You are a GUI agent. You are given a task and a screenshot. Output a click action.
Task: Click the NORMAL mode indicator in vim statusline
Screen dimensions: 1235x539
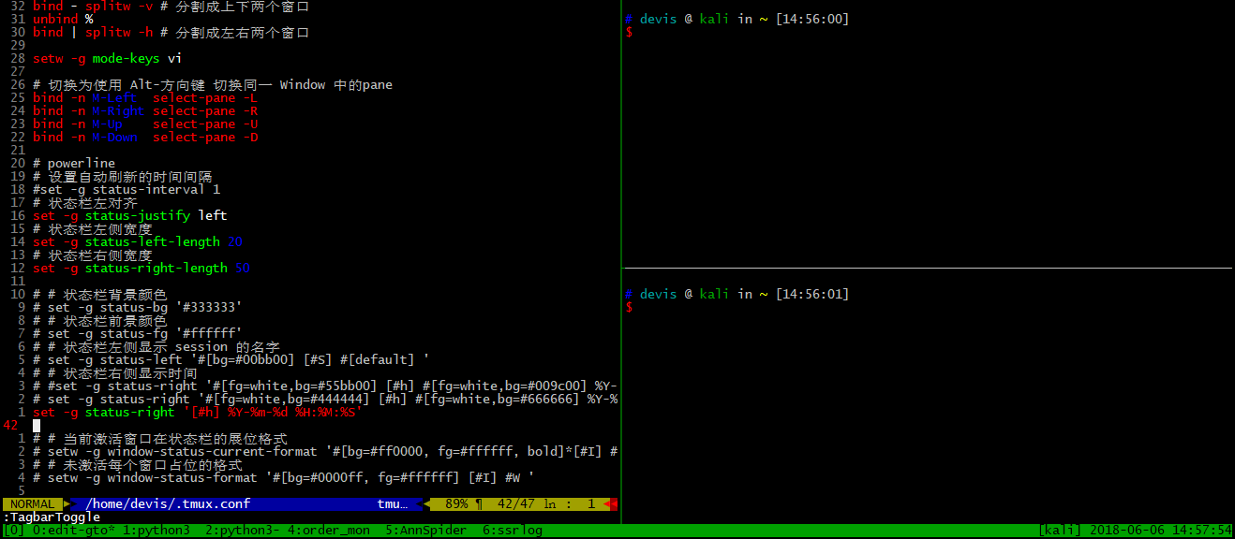31,503
